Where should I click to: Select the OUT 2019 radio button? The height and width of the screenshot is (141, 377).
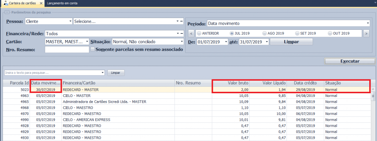[x=330, y=33]
